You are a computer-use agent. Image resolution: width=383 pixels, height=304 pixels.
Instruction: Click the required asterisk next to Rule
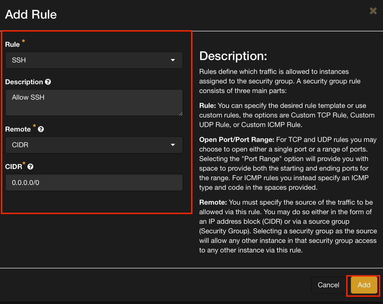coord(23,41)
